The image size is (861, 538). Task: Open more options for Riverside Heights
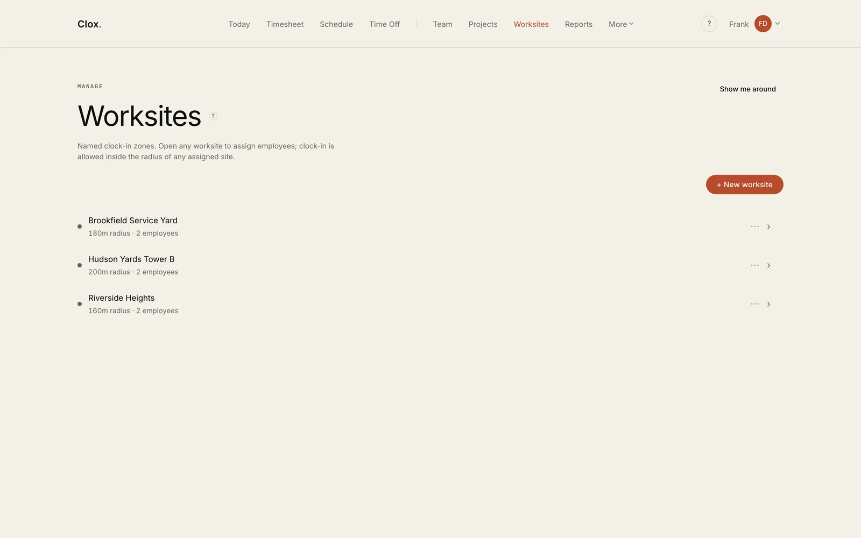click(755, 304)
